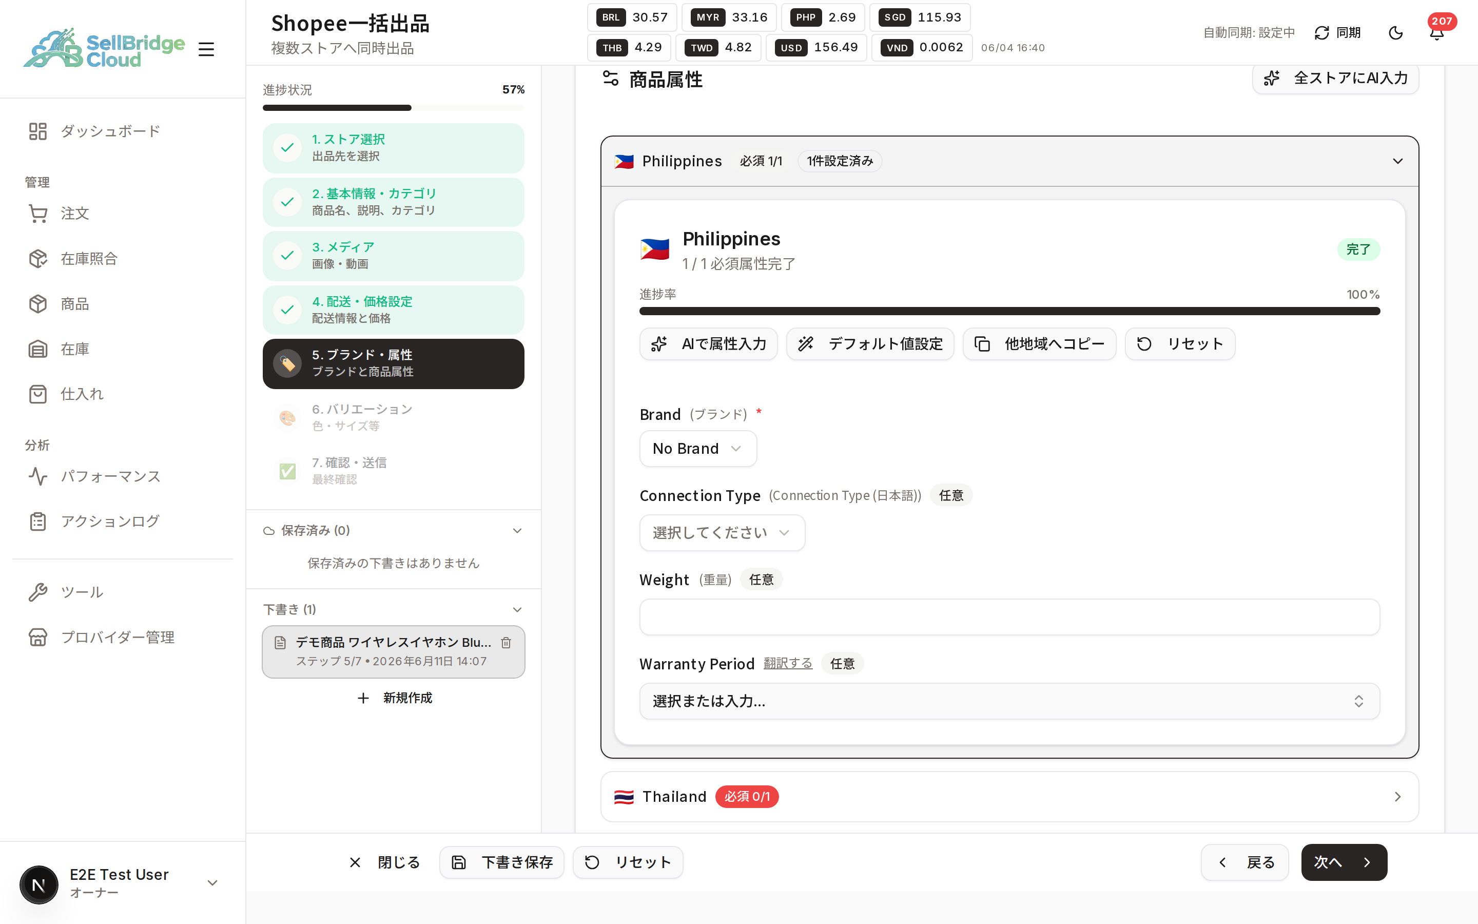Delete the デモ商品 draft via trash icon
Image resolution: width=1478 pixels, height=924 pixels.
point(505,642)
